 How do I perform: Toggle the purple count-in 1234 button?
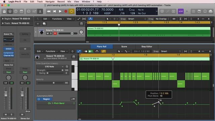tap(181, 11)
